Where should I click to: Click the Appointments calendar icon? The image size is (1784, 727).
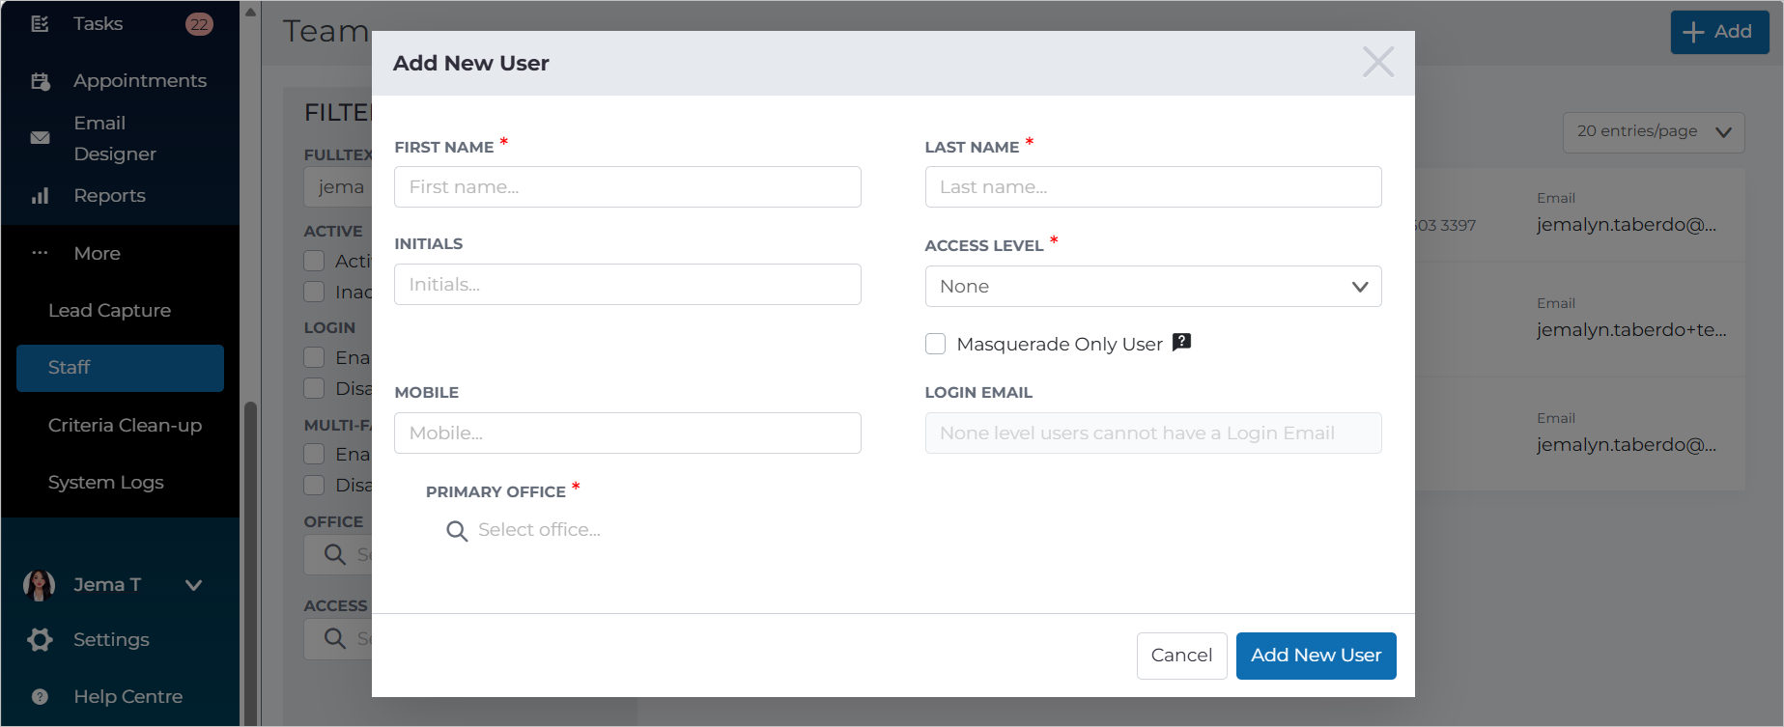coord(40,81)
